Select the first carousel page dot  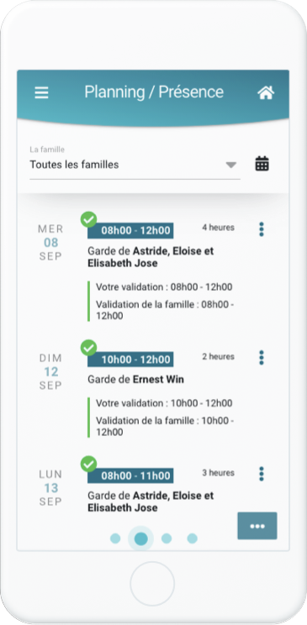click(x=115, y=538)
